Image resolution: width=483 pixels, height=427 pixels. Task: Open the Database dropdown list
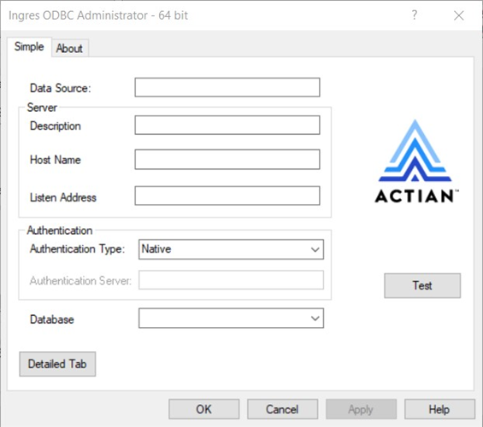[x=315, y=318]
